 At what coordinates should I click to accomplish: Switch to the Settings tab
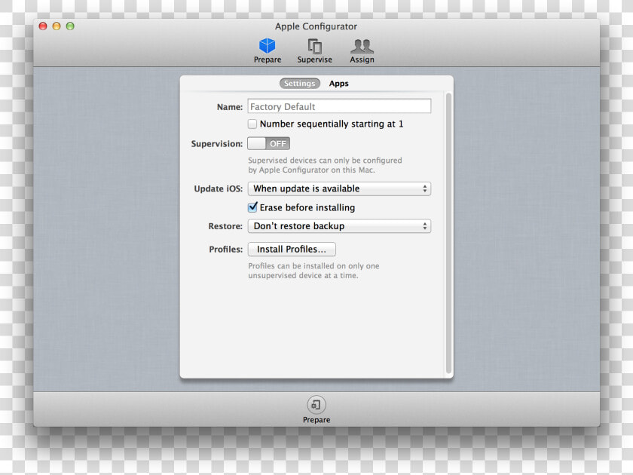[x=300, y=83]
